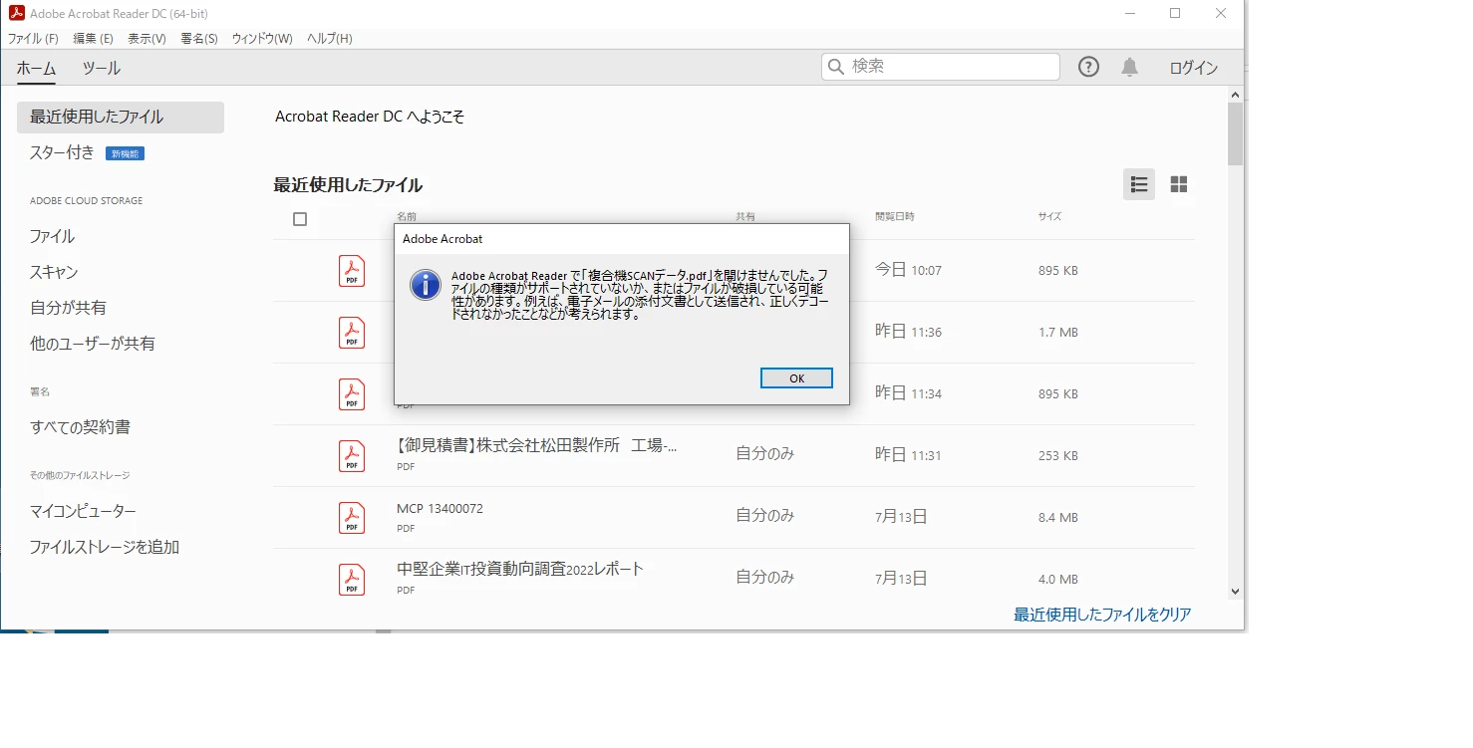Tick the select-all checkbox in the file list header
This screenshot has width=1473, height=748.
point(300,219)
